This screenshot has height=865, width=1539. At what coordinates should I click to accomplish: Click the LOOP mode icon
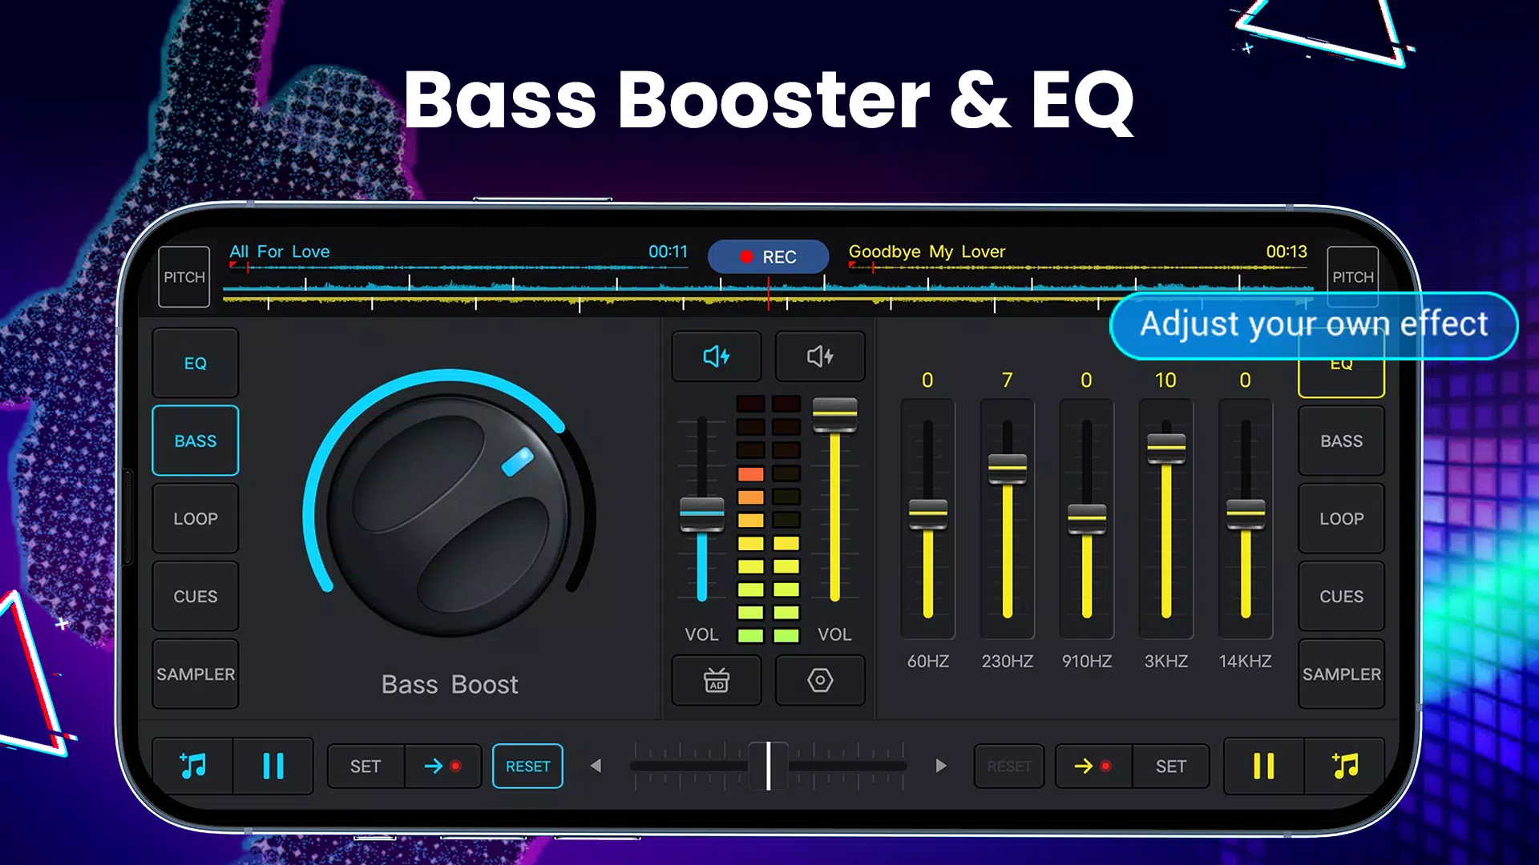point(195,518)
